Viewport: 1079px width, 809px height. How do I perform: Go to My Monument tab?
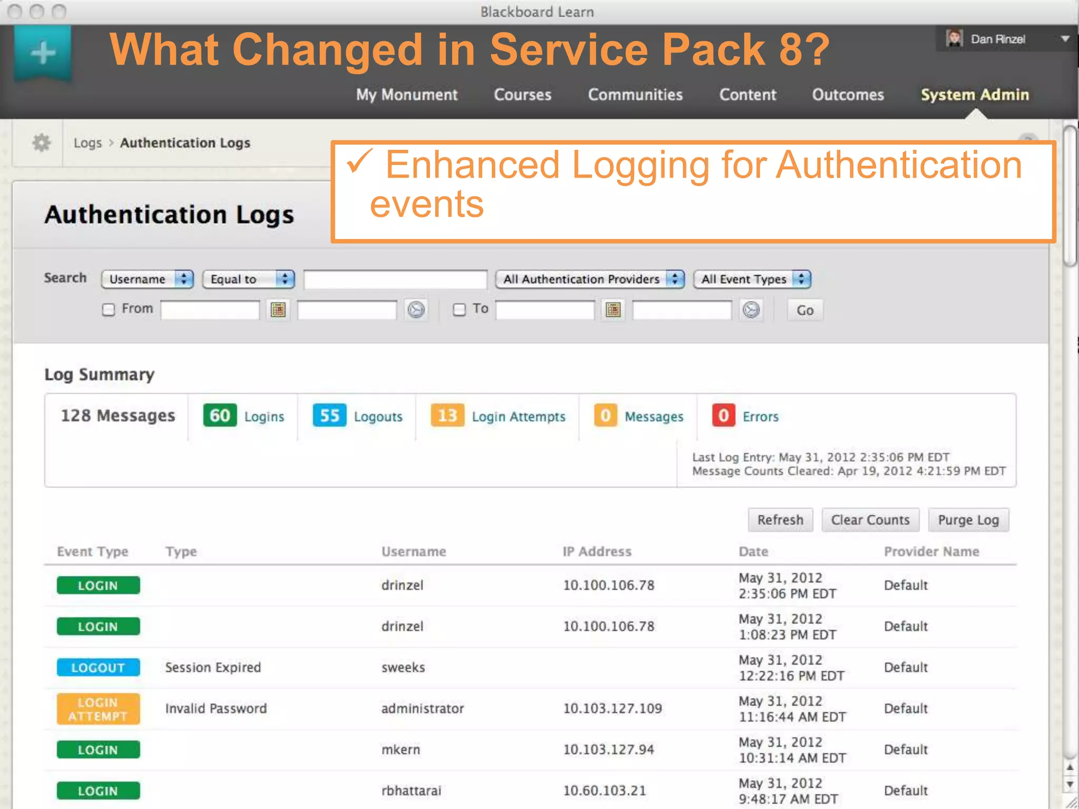click(x=407, y=95)
